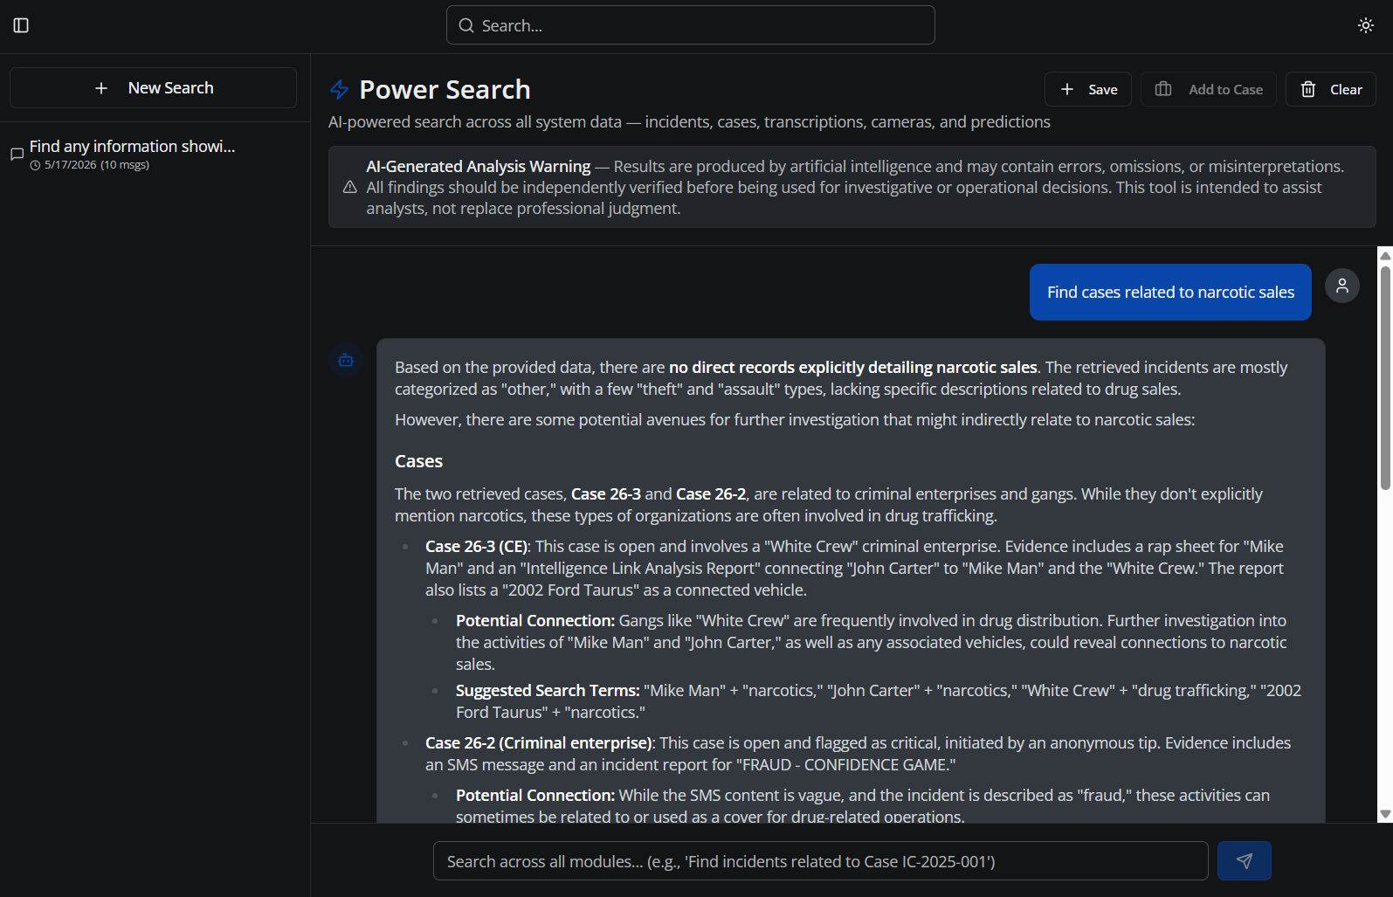This screenshot has height=897, width=1393.
Task: Click the warning triangle icon
Action: coord(350,187)
